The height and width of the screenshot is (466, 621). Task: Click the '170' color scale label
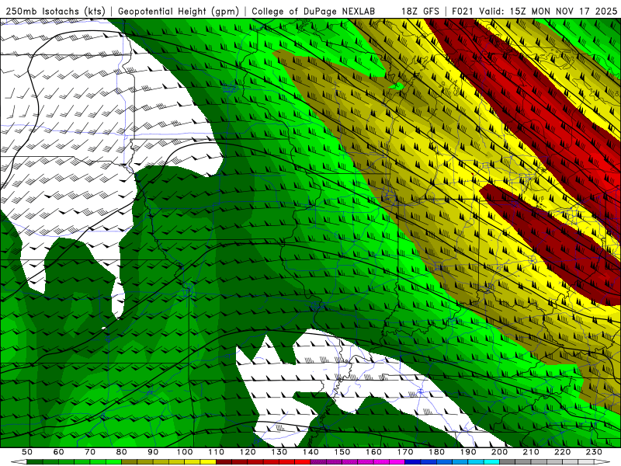pyautogui.click(x=405, y=452)
